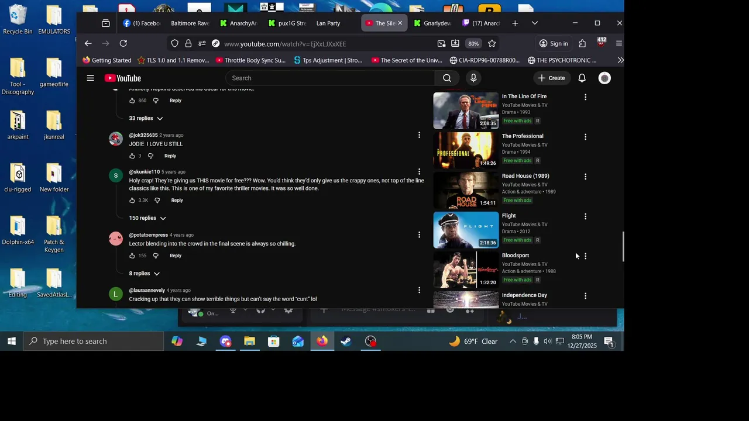Like the comment by @jok325635
The image size is (749, 421).
[132, 156]
